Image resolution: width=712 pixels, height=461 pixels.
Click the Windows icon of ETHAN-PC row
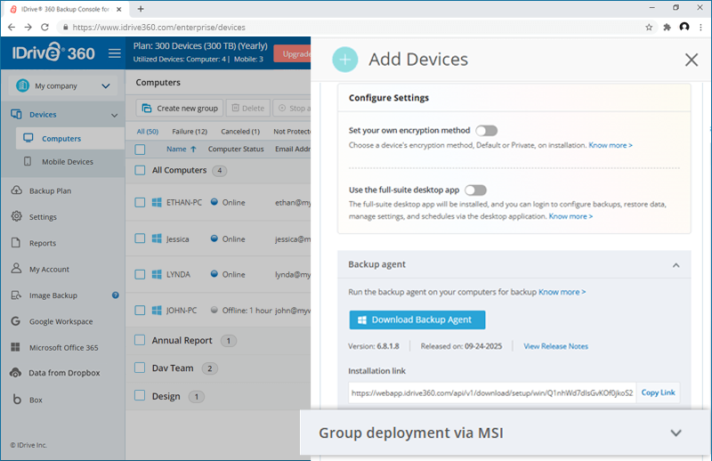pos(157,203)
